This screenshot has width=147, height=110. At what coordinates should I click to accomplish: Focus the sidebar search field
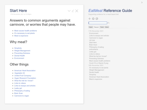point(98,23)
